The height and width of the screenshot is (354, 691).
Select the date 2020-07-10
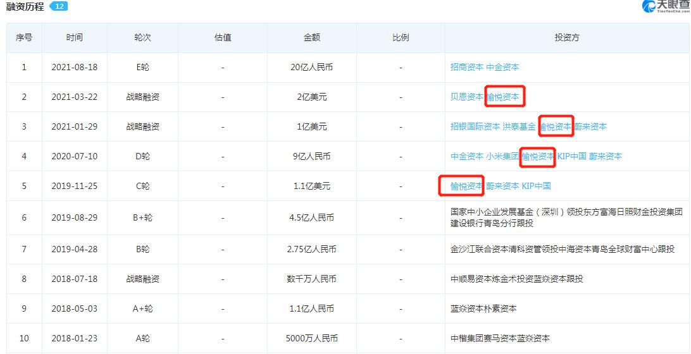(75, 156)
